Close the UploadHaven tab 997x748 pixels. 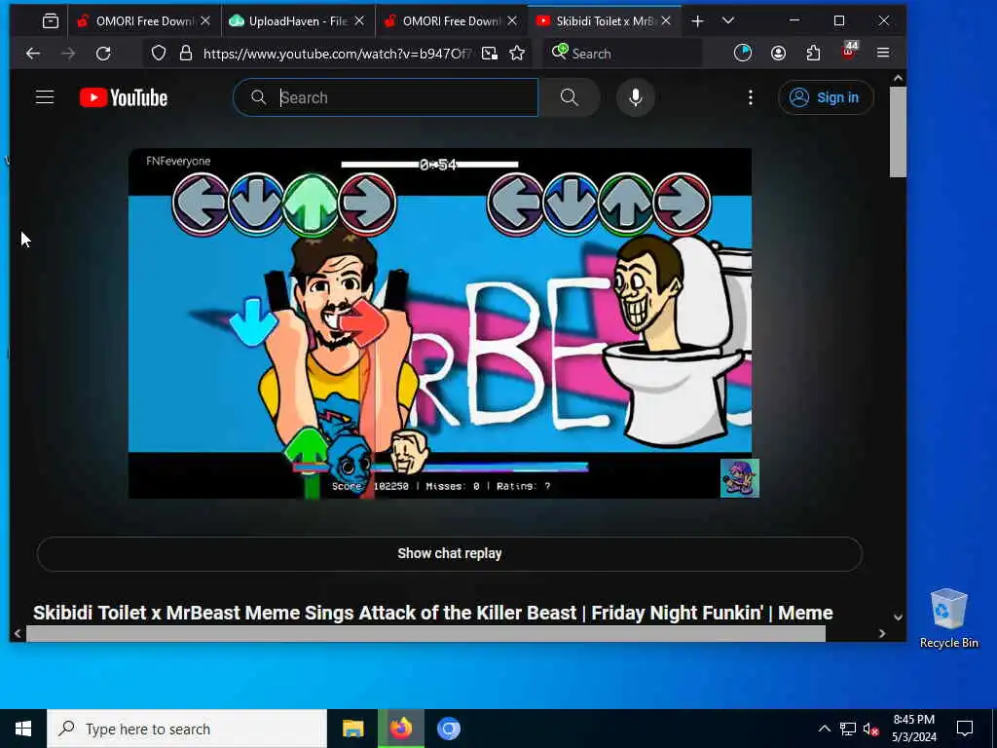click(359, 21)
